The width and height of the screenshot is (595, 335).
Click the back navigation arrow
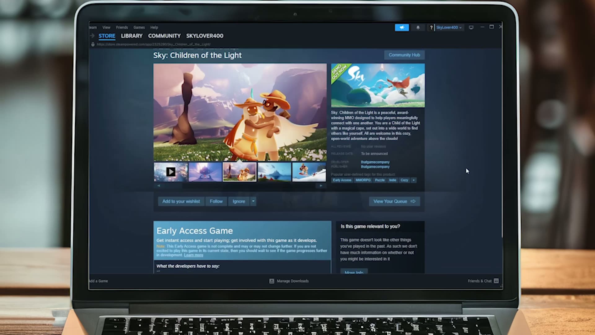92,36
